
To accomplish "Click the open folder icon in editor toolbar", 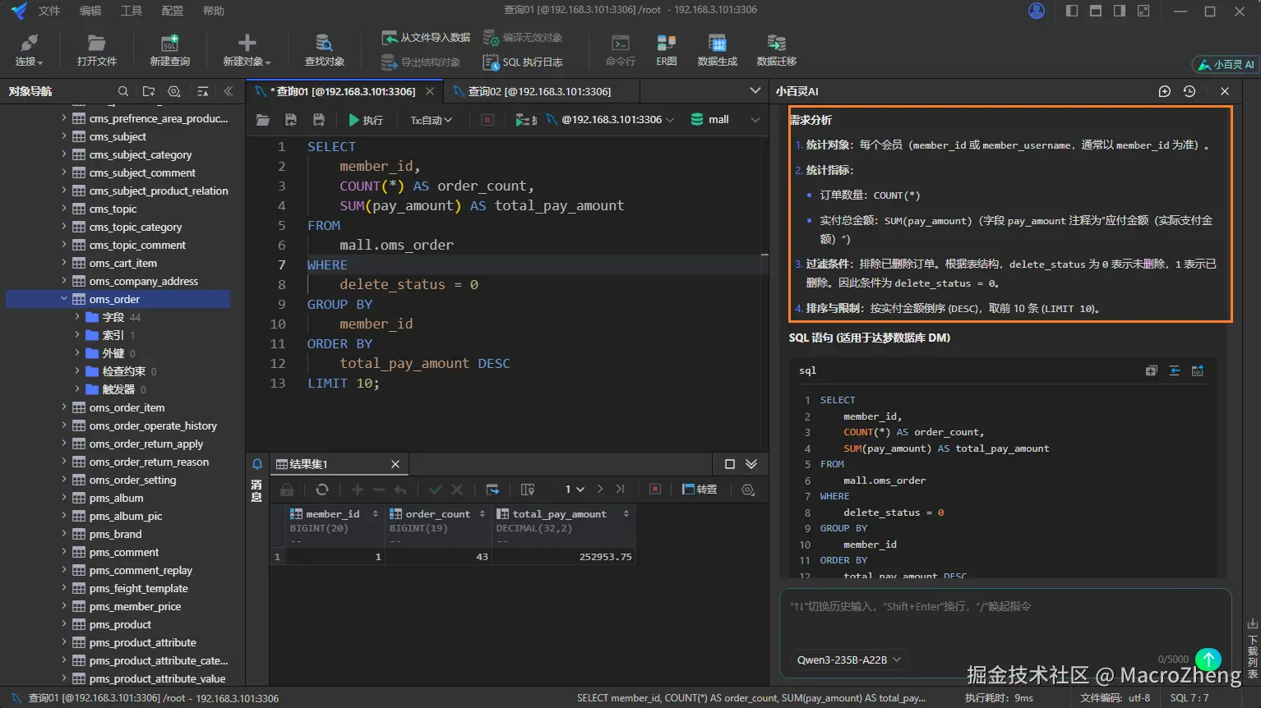I will coord(263,120).
